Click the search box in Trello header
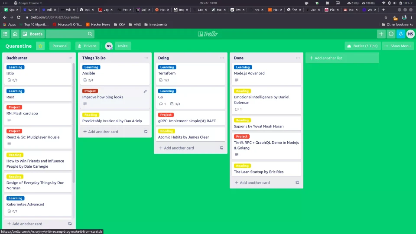Image resolution: width=416 pixels, height=234 pixels. [70, 34]
